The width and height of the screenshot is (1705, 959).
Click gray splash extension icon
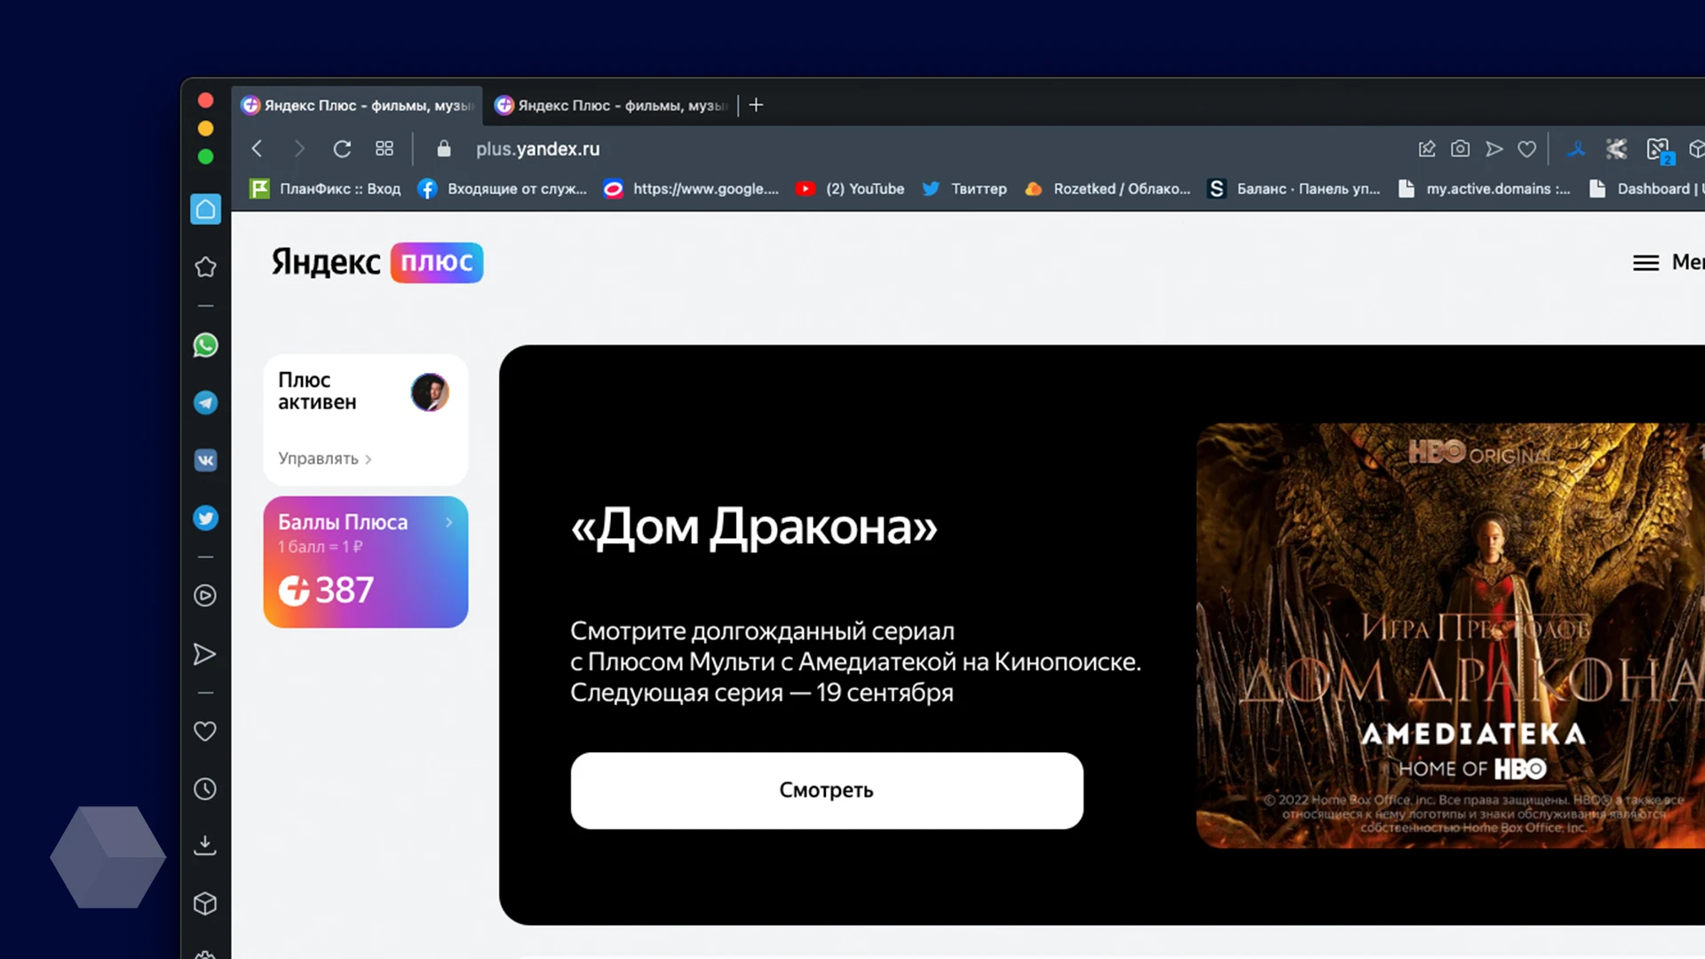[x=1616, y=148]
